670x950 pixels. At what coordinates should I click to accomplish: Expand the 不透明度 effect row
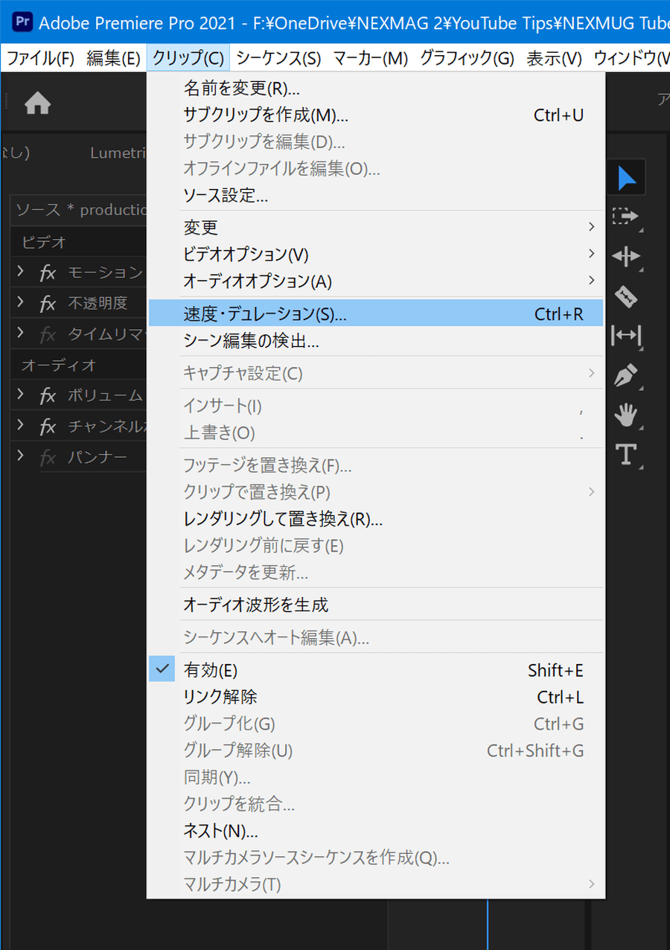tap(21, 302)
